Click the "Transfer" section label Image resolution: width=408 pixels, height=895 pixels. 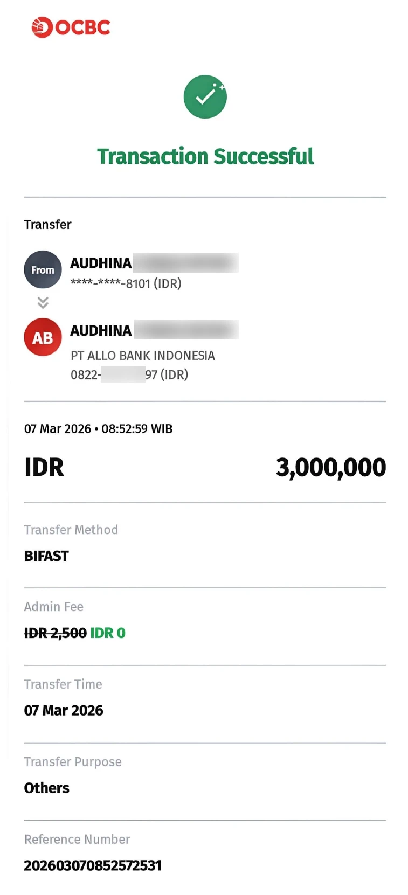tap(47, 225)
